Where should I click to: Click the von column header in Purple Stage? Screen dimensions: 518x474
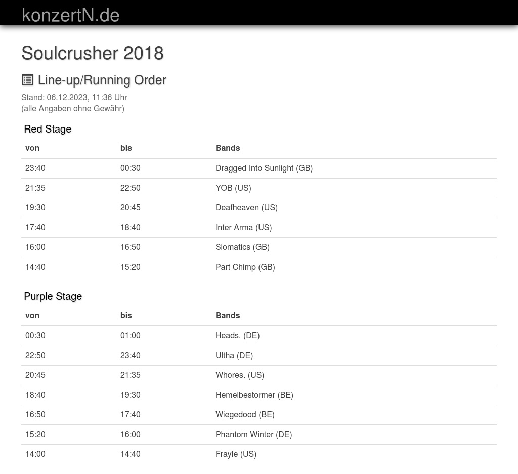(x=32, y=315)
